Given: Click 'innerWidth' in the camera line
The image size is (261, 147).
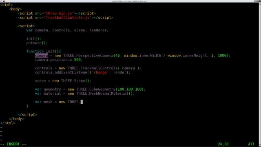Looking at the screenshot, I should [150, 56].
